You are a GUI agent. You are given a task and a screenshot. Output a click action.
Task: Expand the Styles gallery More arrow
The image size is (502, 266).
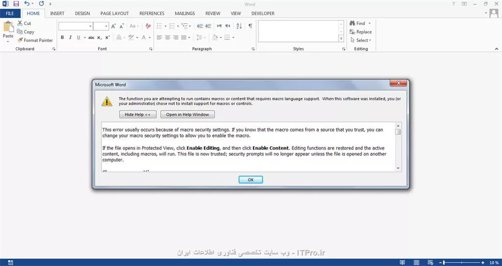click(341, 38)
